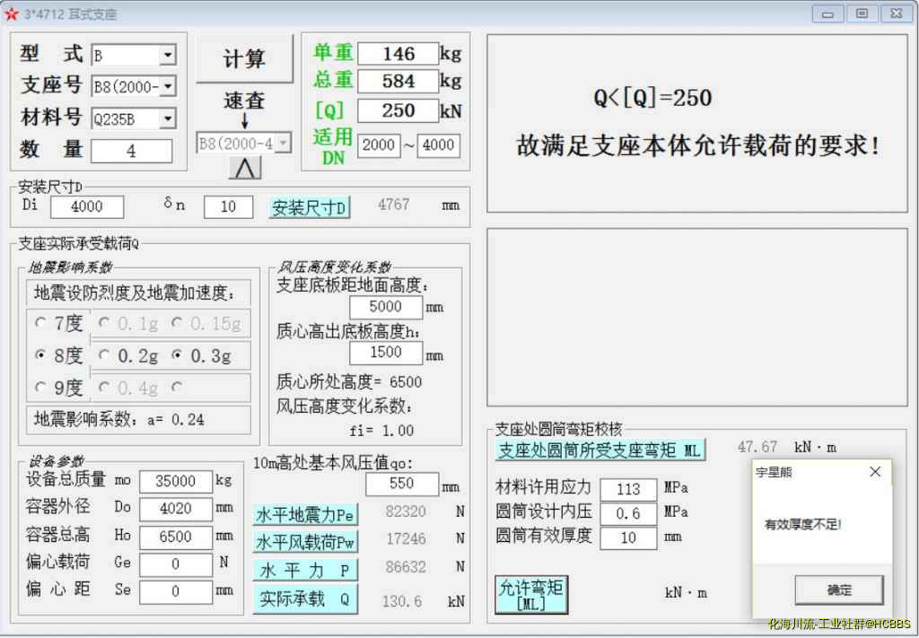
Task: Click the 适用DN minimum 2000 field
Action: (x=379, y=145)
